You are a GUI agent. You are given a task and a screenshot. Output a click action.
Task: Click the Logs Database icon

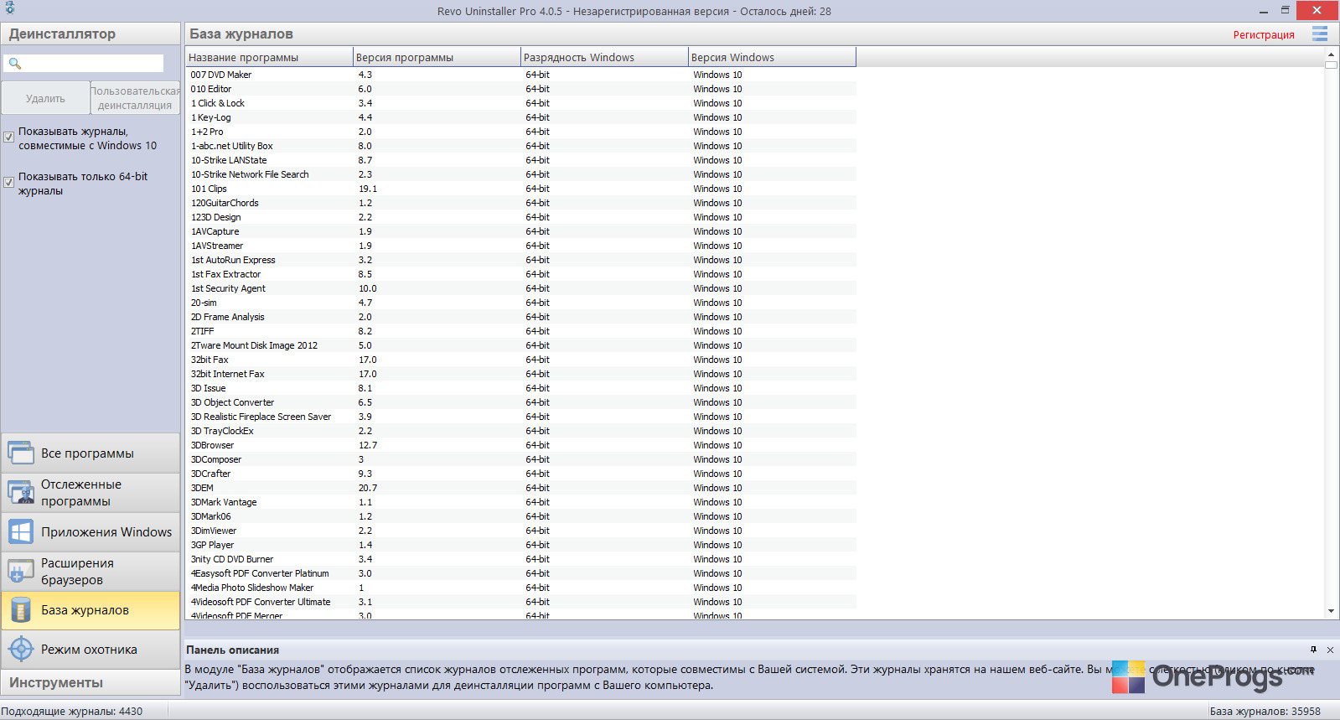(21, 610)
